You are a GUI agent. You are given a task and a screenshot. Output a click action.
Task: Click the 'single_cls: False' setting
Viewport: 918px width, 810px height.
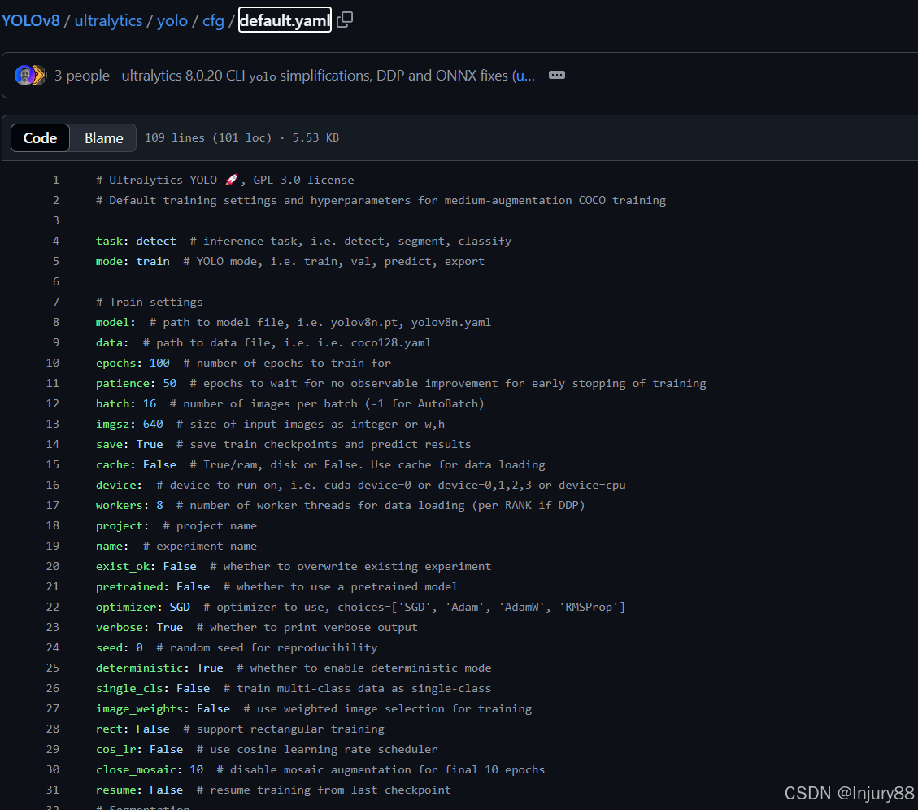pos(153,688)
